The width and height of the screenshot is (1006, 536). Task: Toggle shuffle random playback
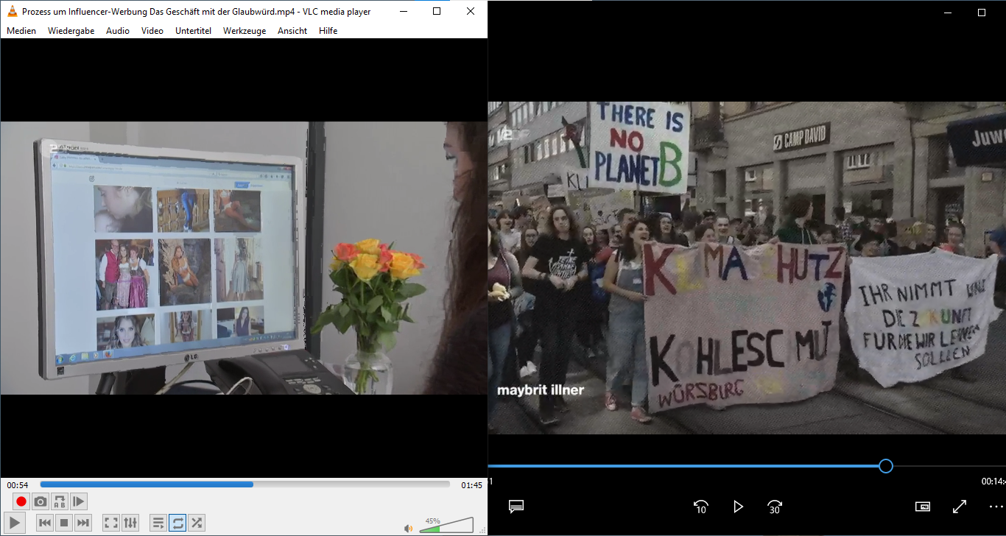pos(197,523)
